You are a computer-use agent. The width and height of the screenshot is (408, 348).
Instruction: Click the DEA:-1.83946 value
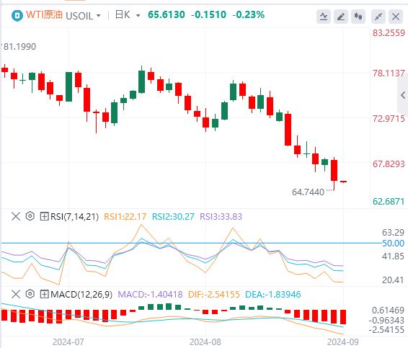[x=273, y=295]
